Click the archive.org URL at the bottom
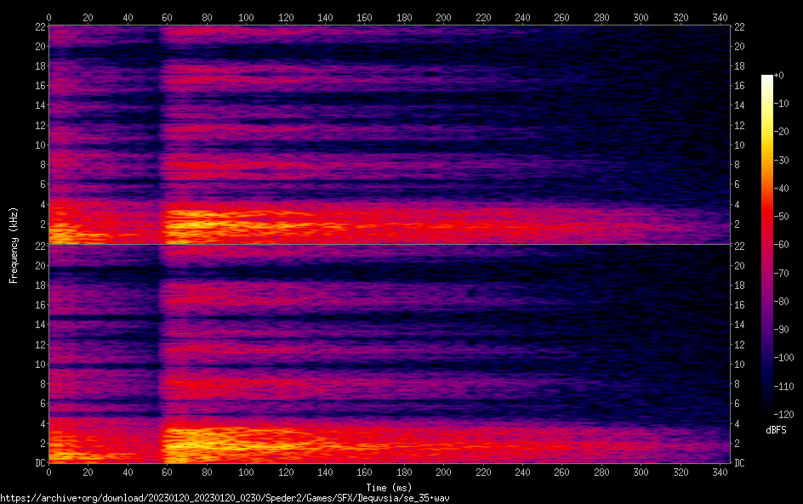The image size is (803, 504). [225, 497]
